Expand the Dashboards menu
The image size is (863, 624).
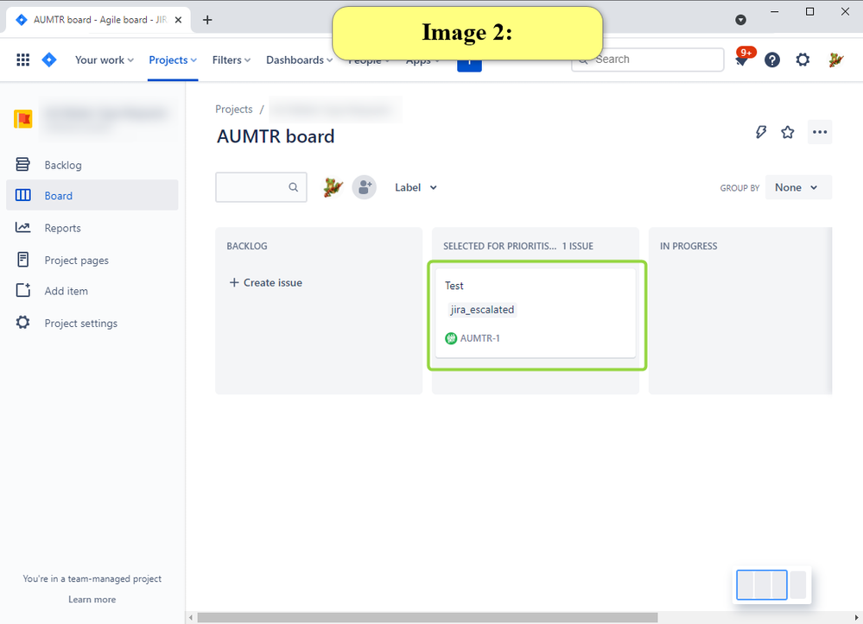coord(300,60)
